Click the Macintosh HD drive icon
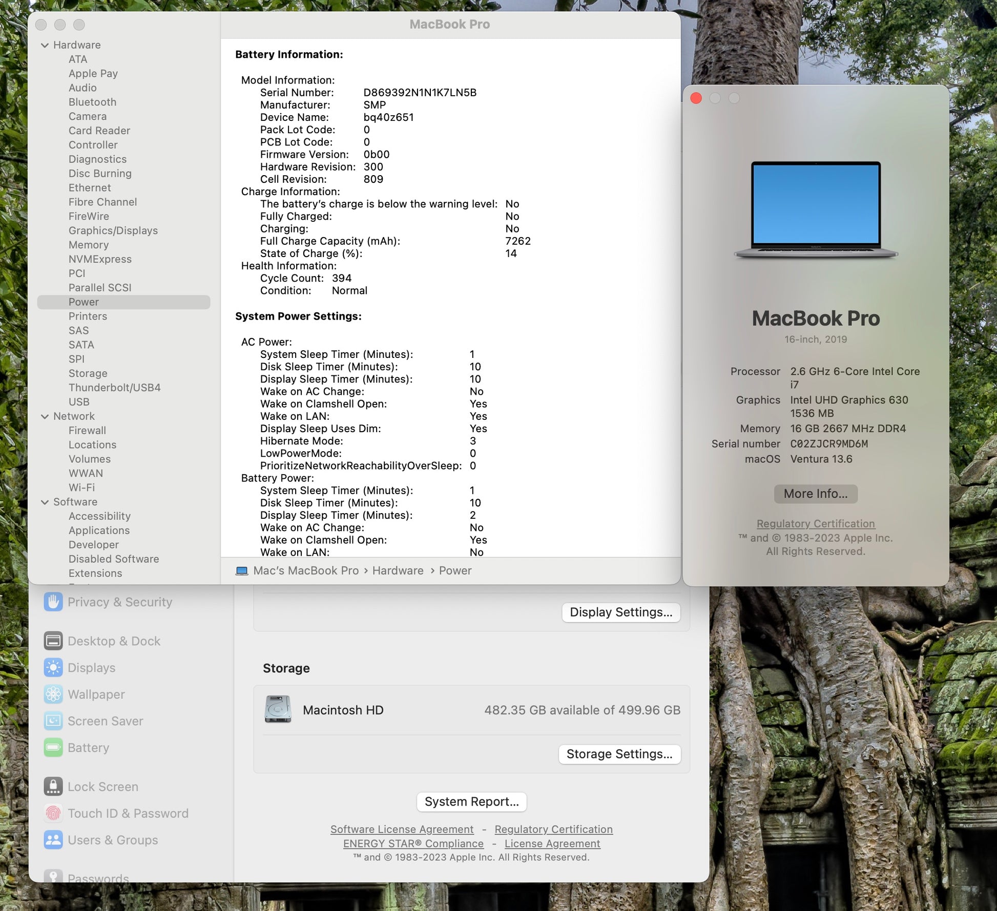The image size is (997, 911). point(278,709)
